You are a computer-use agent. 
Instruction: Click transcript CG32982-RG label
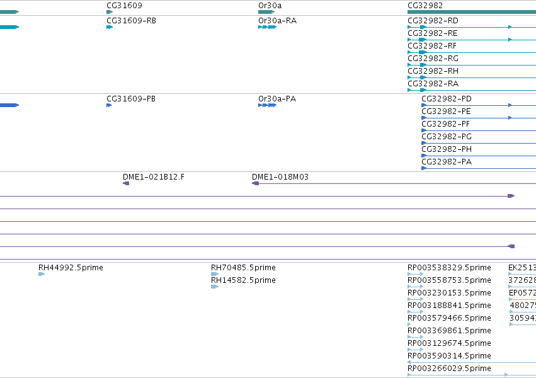point(433,59)
